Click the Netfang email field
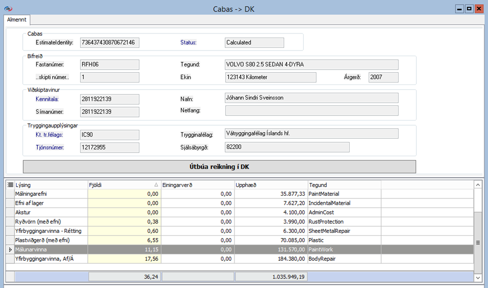The height and width of the screenshot is (288, 488). click(311, 110)
